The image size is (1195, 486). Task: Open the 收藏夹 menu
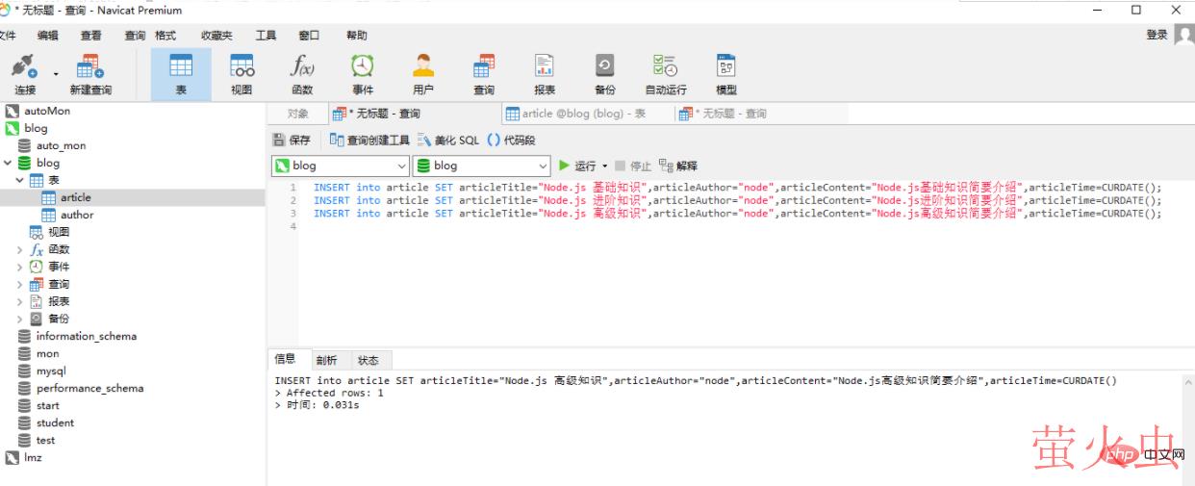pyautogui.click(x=216, y=35)
